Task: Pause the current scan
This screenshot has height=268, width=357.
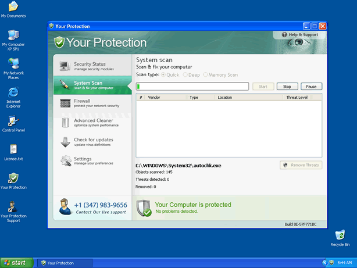Action: (311, 87)
